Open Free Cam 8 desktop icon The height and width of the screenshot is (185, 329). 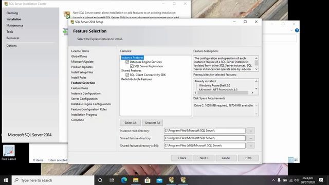click(9, 153)
